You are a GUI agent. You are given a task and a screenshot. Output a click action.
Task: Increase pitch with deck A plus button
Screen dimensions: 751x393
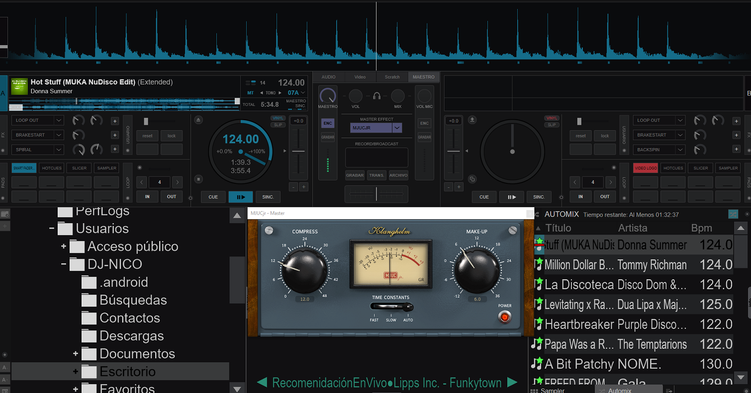coord(304,187)
